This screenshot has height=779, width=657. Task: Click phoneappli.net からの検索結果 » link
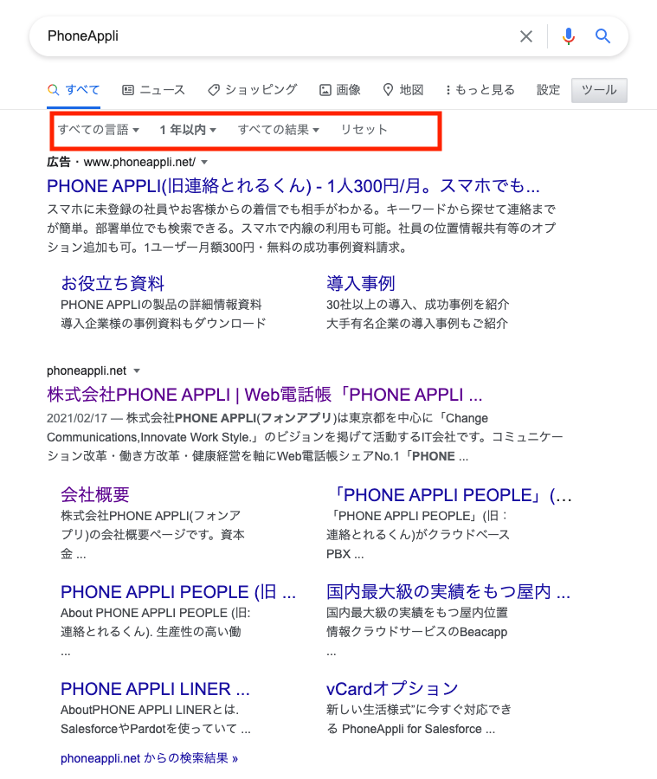[x=149, y=758]
